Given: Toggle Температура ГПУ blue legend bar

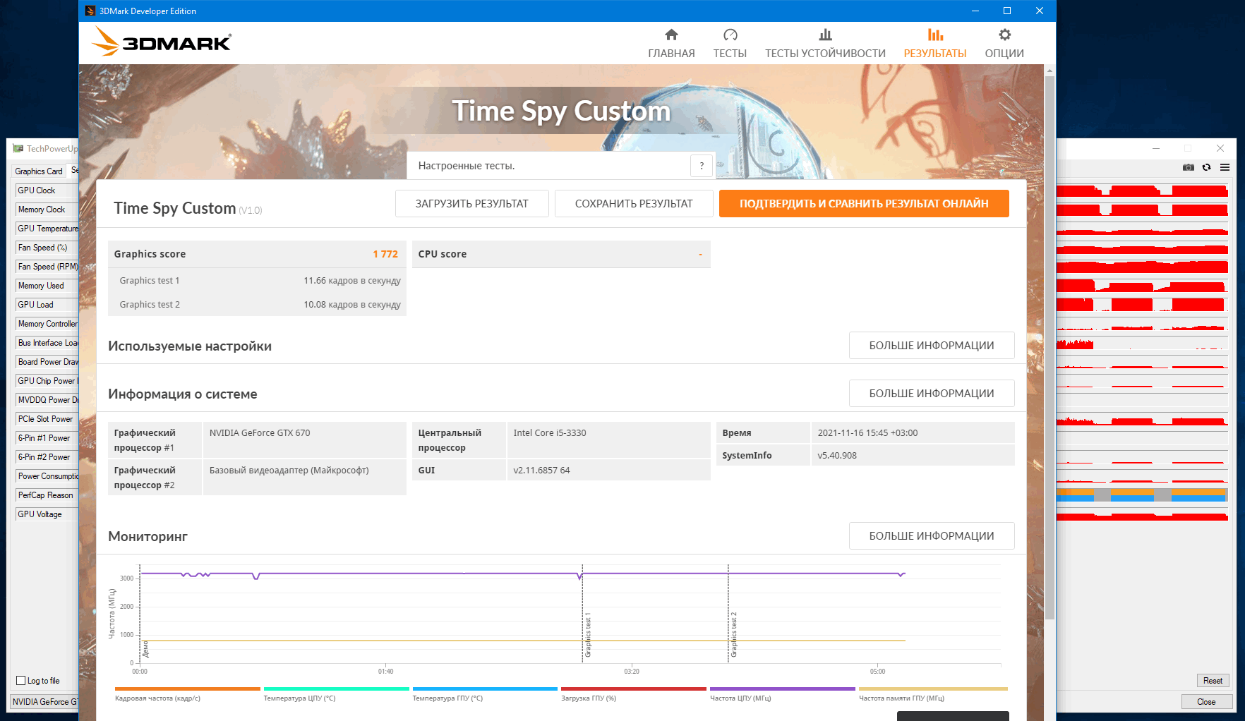Looking at the screenshot, I should [486, 689].
